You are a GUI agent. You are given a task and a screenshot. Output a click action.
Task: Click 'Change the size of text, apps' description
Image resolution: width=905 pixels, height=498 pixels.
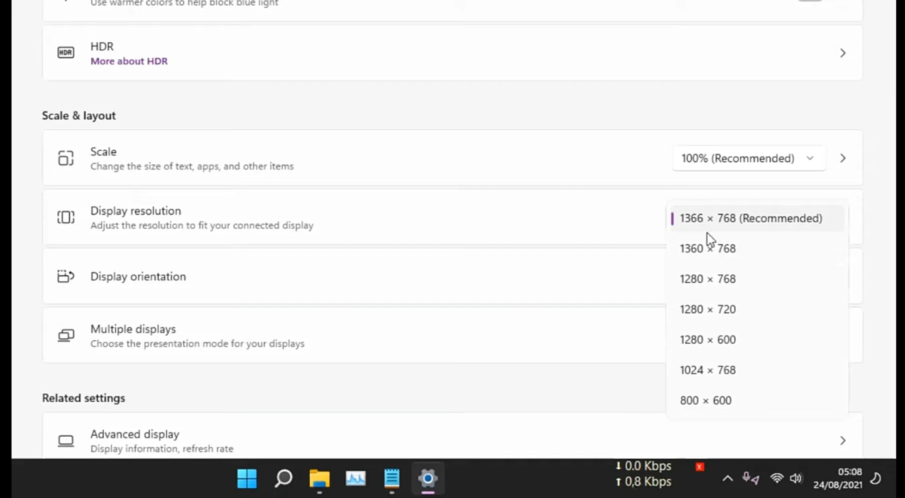pyautogui.click(x=192, y=166)
